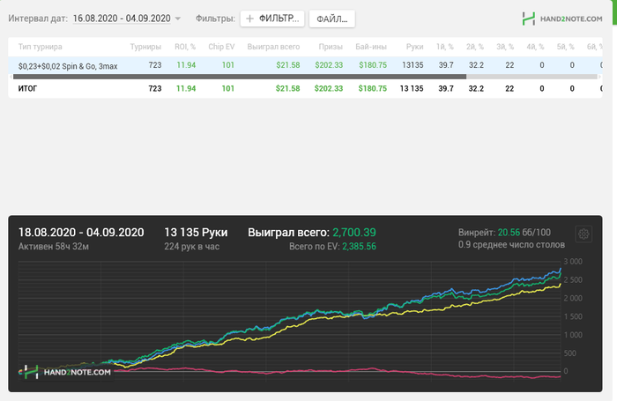
Task: Click the Всего по EV 2,385.56 value
Action: click(x=359, y=247)
